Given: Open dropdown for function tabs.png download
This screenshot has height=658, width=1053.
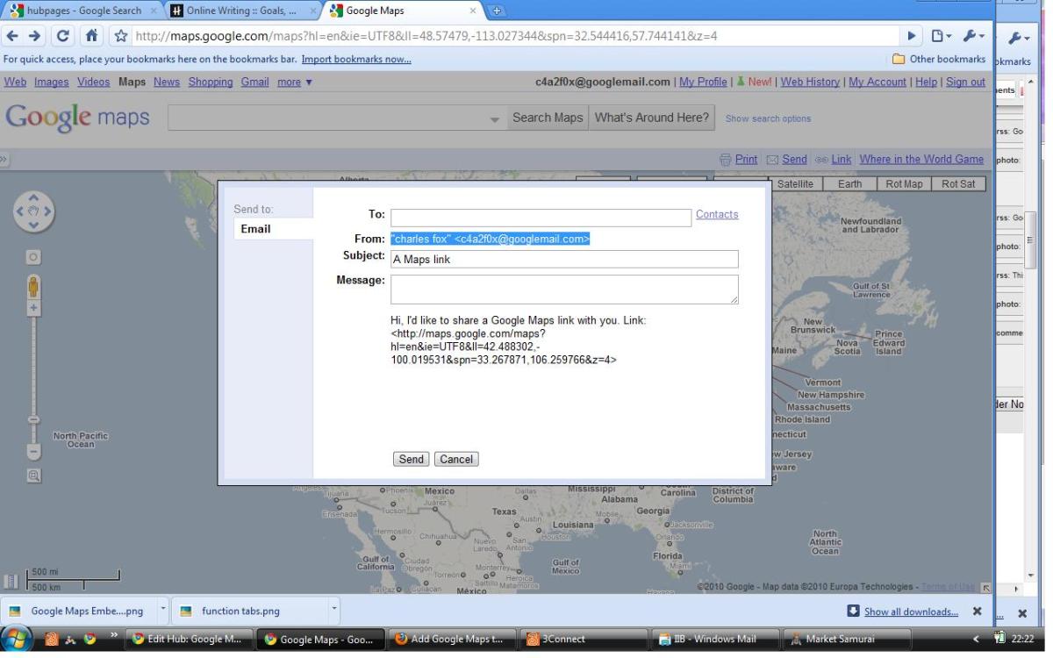Looking at the screenshot, I should (x=333, y=610).
